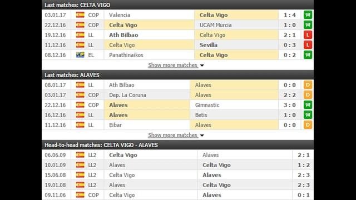Select the Last matches: CELTA VIGO header
This screenshot has width=356, height=200.
coord(177,5)
